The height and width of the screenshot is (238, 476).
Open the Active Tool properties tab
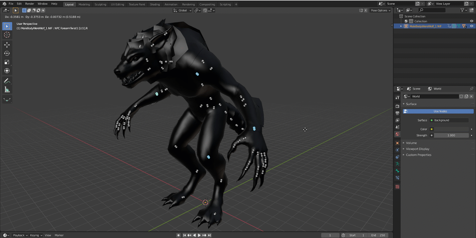pos(397,98)
